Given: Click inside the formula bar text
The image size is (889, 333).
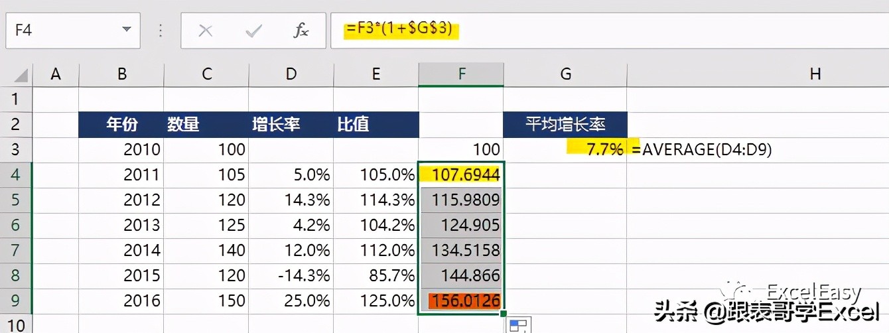Looking at the screenshot, I should click(x=401, y=30).
